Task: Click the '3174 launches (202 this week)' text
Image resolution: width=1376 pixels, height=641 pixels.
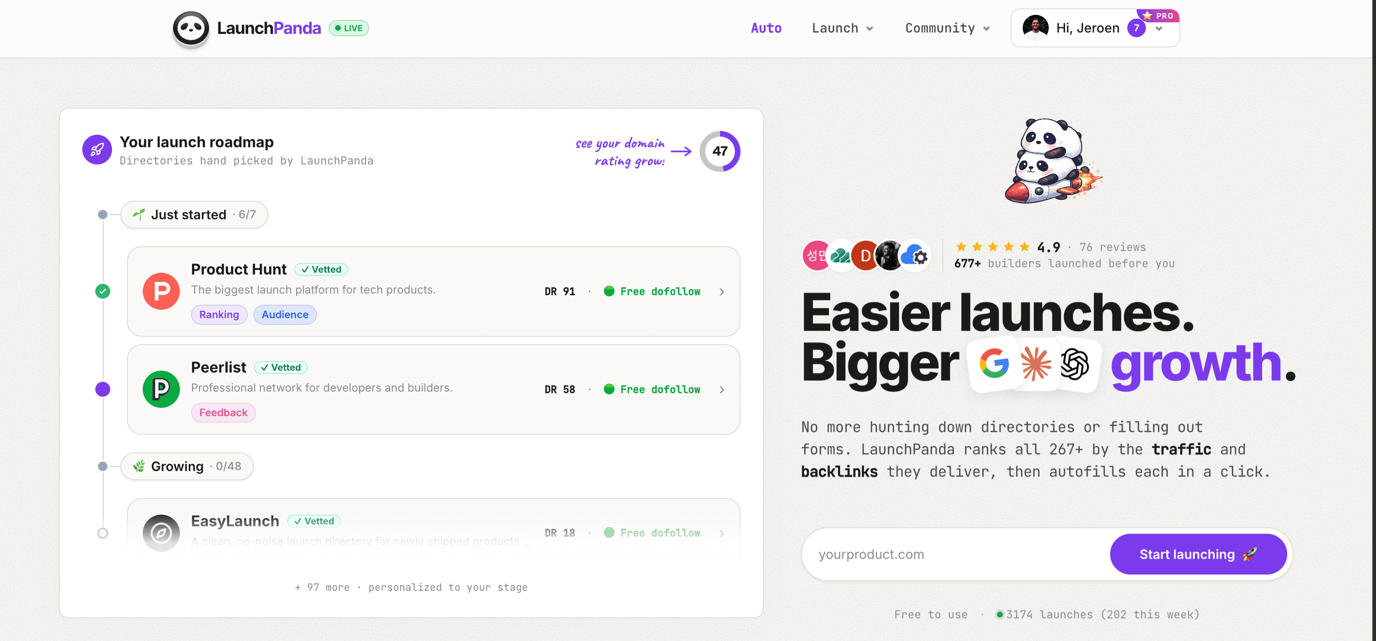Action: [x=1103, y=615]
